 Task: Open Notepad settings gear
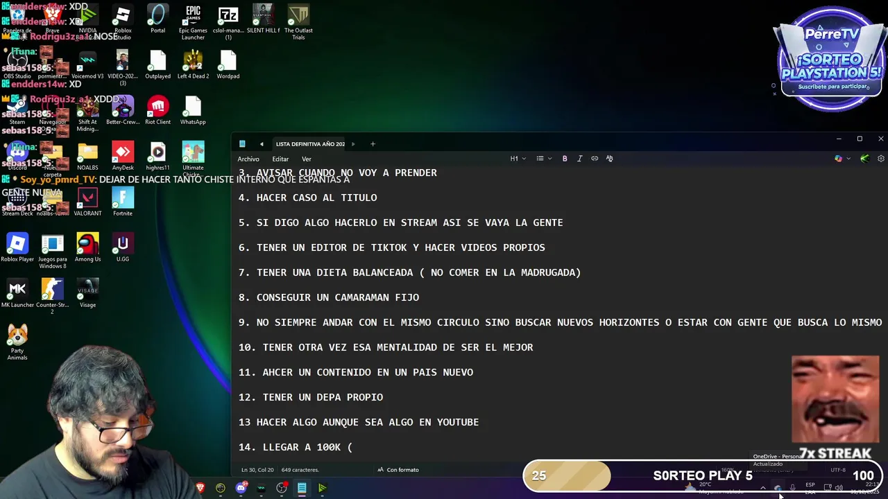[881, 159]
